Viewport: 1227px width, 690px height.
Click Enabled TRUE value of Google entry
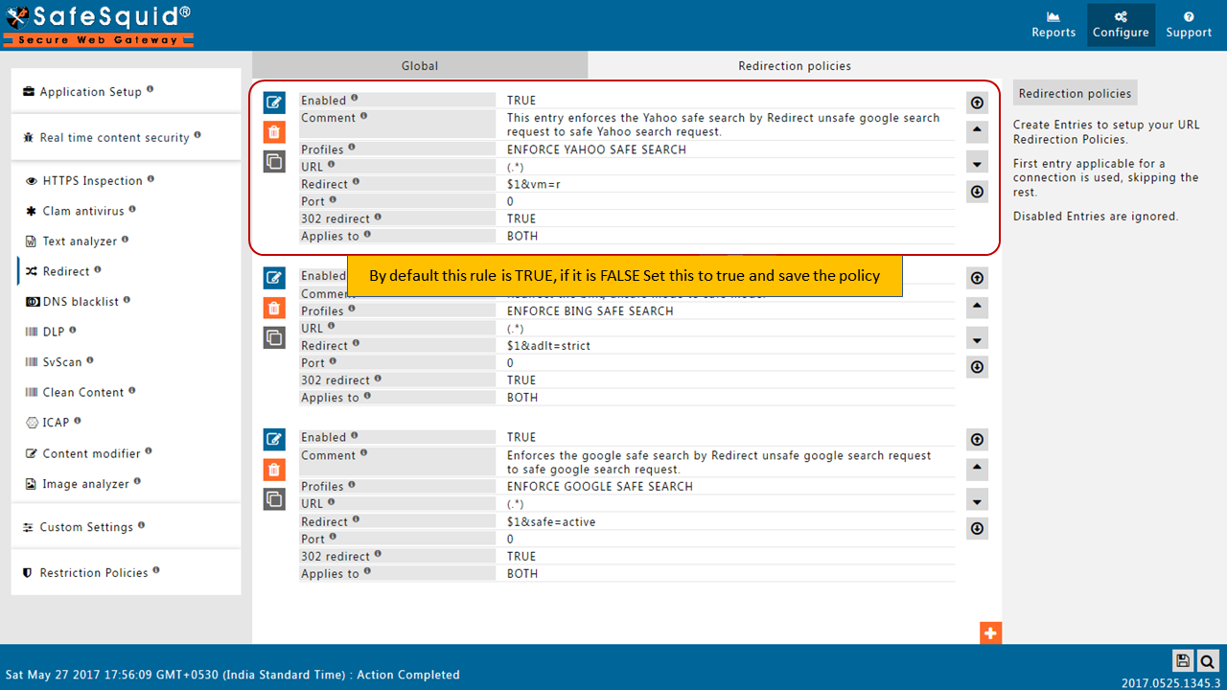521,437
